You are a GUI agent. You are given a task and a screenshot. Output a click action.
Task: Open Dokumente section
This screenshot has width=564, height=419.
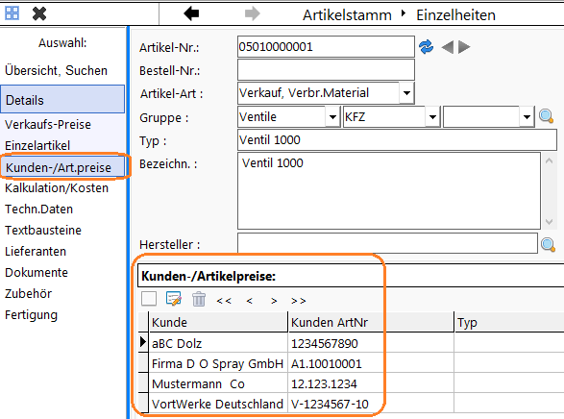point(37,273)
